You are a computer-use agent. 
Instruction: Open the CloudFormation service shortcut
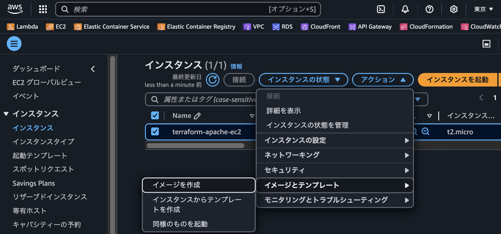coord(426,27)
